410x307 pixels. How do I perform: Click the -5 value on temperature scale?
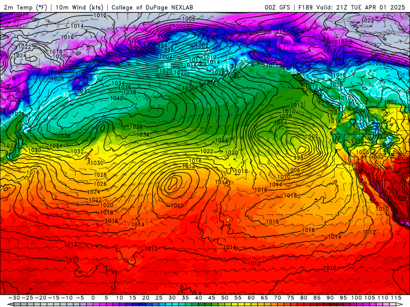(80, 298)
